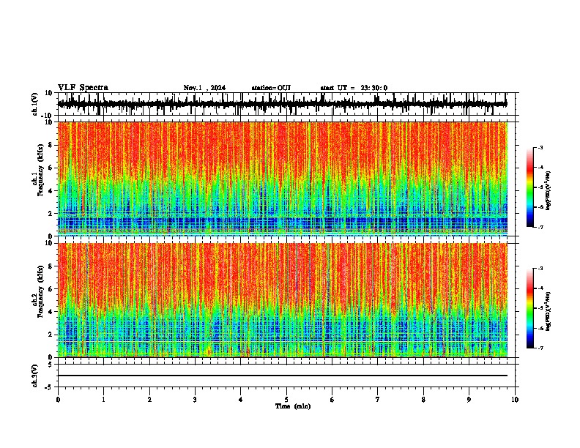Click the ch.1(V) axis label
This screenshot has height=448, width=580.
(35, 104)
